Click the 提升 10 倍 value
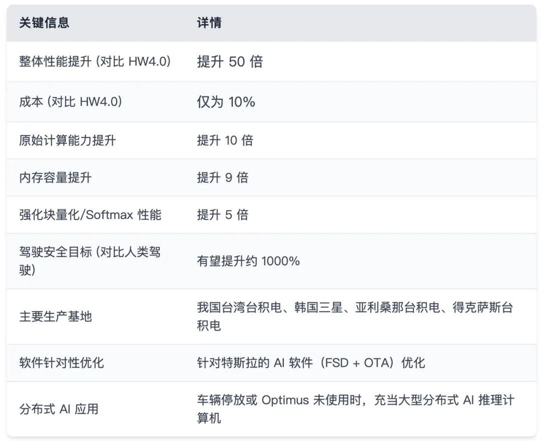 tap(225, 140)
